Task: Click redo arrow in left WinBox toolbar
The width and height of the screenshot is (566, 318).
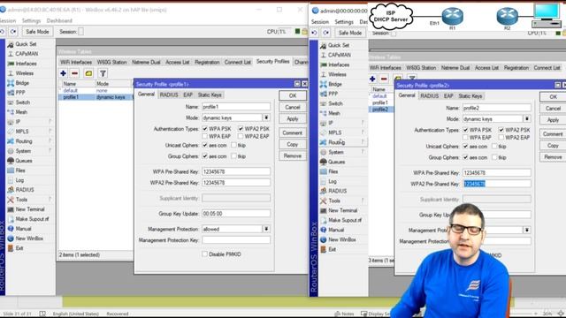Action: click(13, 32)
